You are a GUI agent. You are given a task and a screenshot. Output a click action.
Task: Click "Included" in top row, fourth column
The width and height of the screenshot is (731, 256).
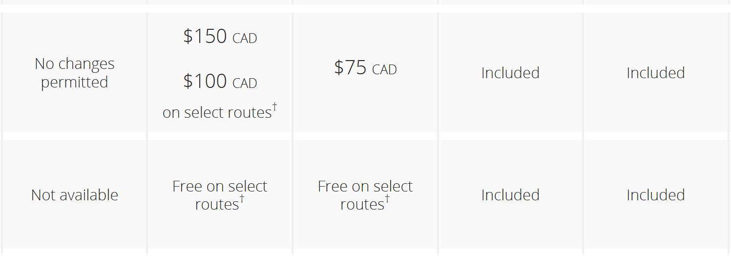[x=510, y=73]
